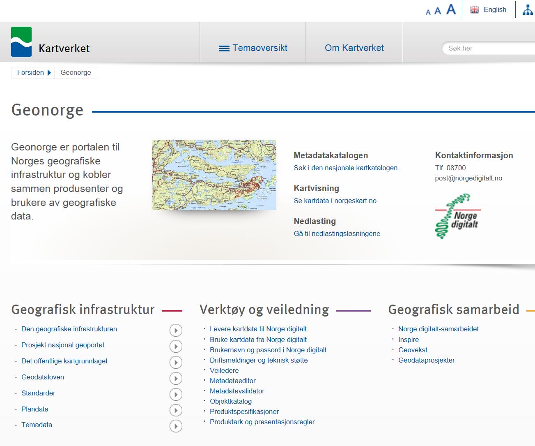Image resolution: width=535 pixels, height=446 pixels.
Task: Open the Geodataloven link
Action: (x=43, y=377)
